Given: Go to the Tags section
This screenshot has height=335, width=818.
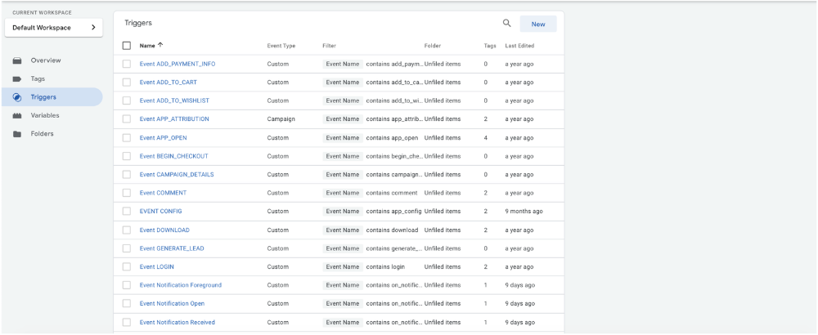Looking at the screenshot, I should [38, 79].
